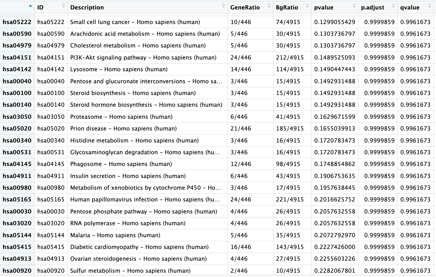The width and height of the screenshot is (436, 277).
Task: Select the hsa04151 PI3K-Akt signaling pathway row
Action: click(143, 57)
